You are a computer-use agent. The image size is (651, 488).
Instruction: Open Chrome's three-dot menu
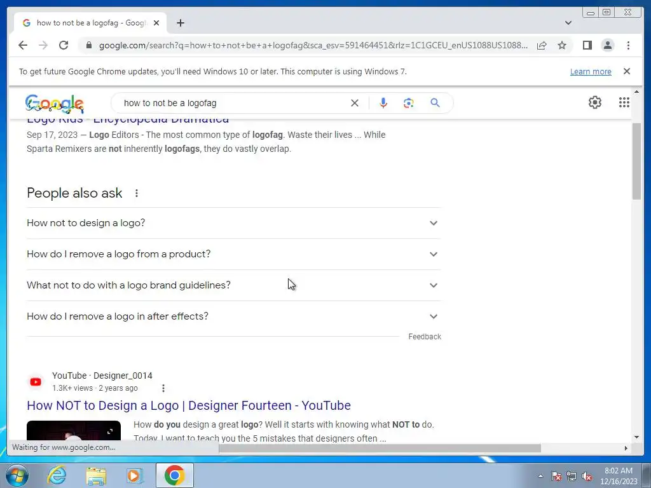click(x=628, y=45)
